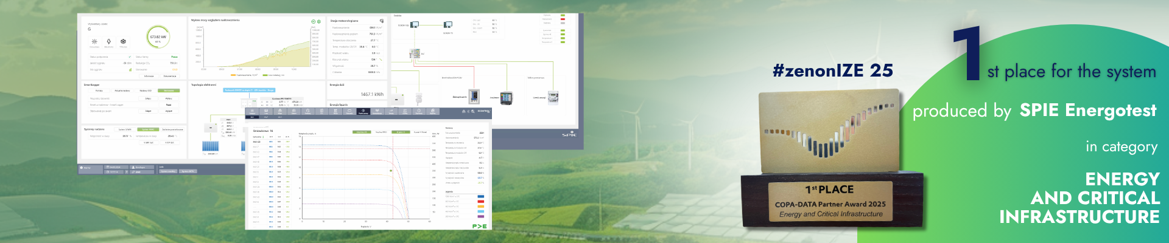Click the green operating point marker on the I-V chart
This screenshot has width=1169, height=243.
[x=391, y=171]
